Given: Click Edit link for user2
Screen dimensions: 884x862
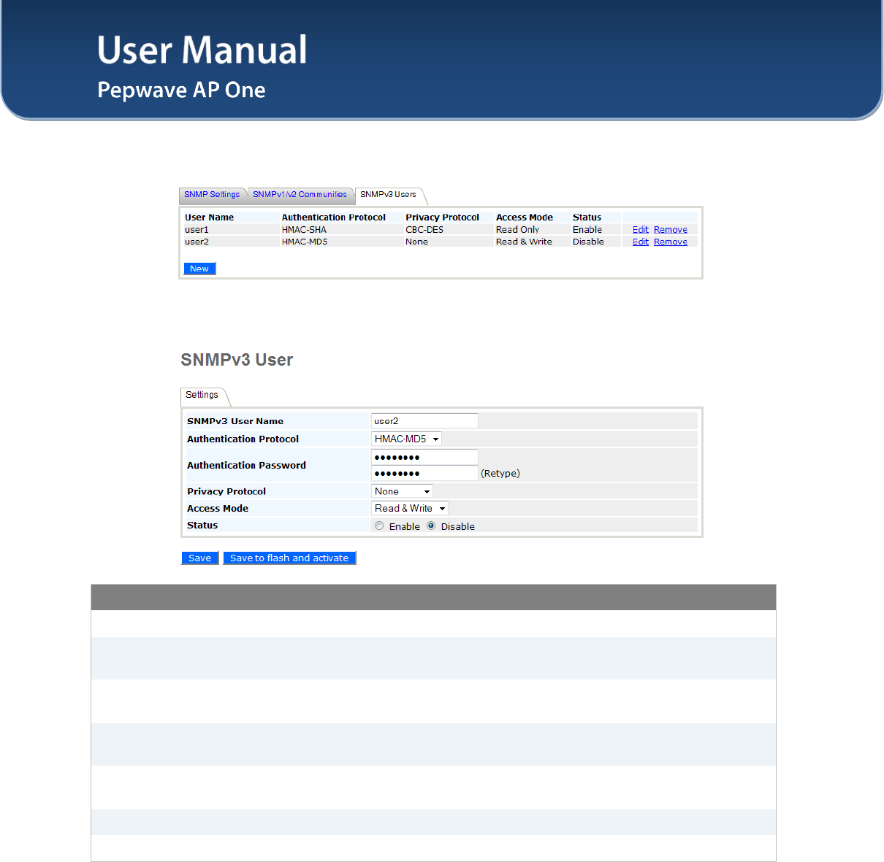Looking at the screenshot, I should [x=641, y=242].
